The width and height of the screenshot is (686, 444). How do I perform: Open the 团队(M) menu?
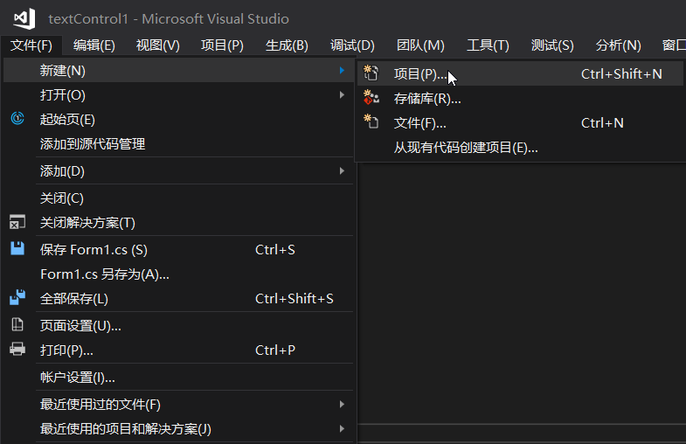click(420, 45)
